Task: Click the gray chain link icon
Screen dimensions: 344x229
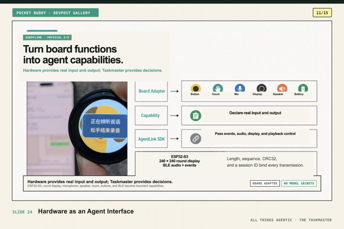Action: (195, 139)
